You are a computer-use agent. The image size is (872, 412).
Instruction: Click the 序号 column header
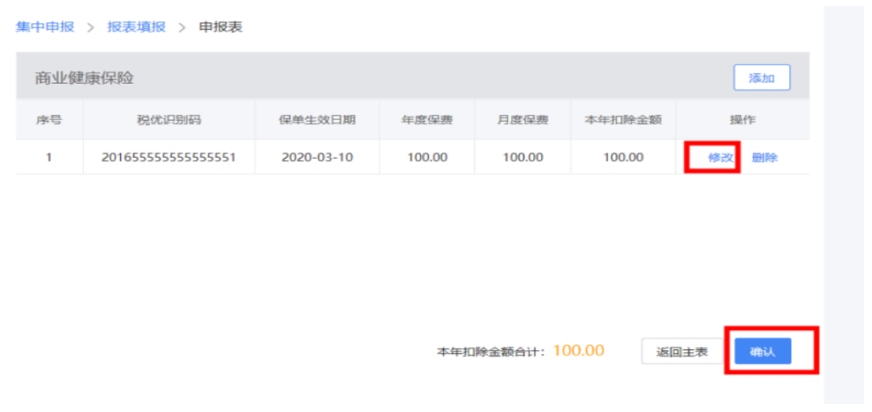(x=49, y=120)
